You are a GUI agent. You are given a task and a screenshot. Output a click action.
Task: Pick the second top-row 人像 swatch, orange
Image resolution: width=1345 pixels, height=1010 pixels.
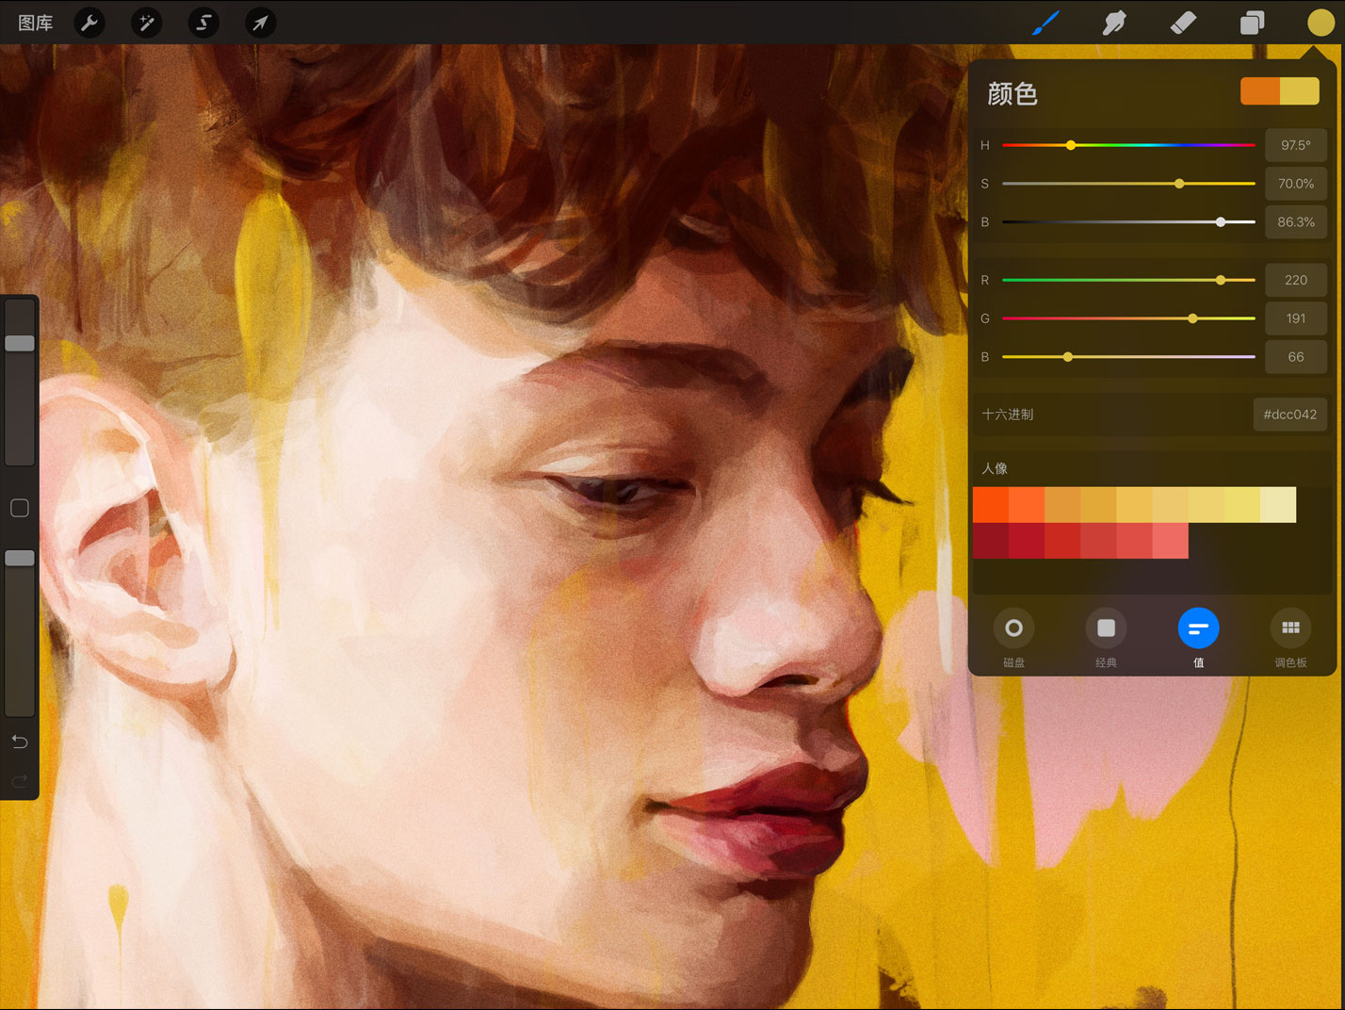(x=1027, y=505)
